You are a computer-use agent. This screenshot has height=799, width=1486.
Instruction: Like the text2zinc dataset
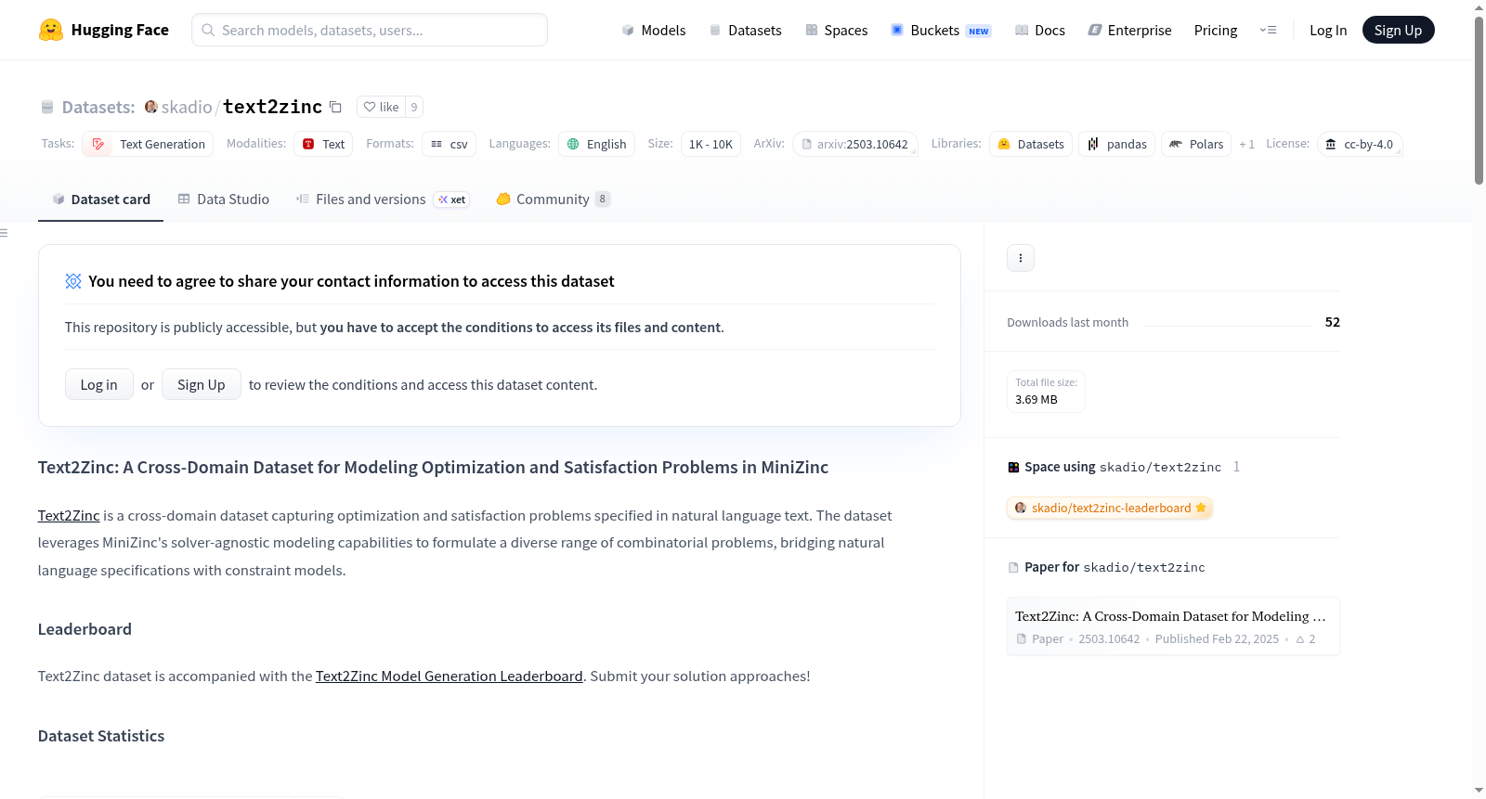click(381, 107)
